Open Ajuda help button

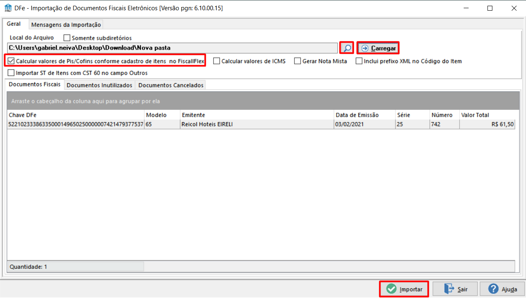502,289
